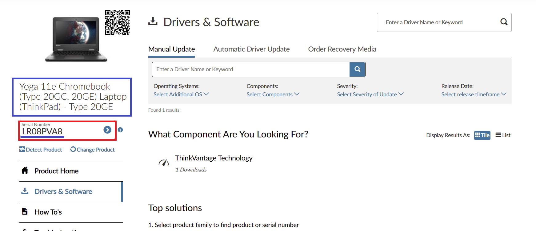Click the QR code image

(117, 22)
